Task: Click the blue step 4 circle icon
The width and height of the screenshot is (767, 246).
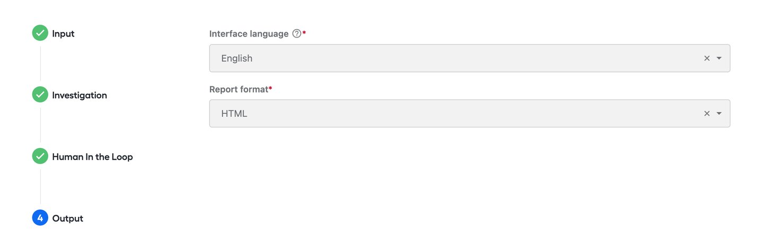Action: [40, 218]
